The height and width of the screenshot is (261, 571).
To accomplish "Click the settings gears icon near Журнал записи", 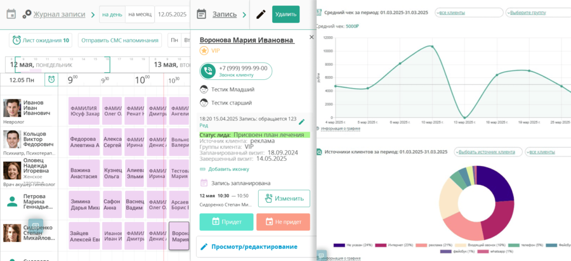I will 27,14.
